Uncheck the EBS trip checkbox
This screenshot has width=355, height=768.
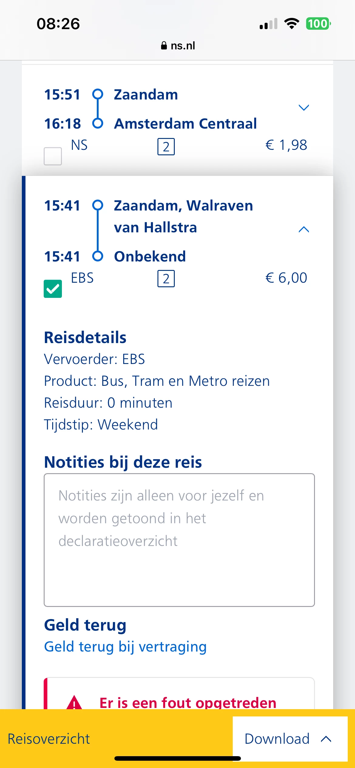pos(53,289)
